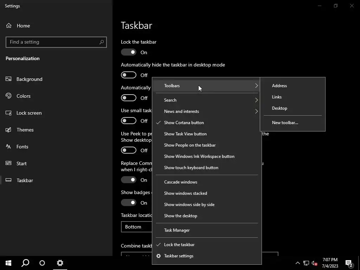Toggle Automatically hide taskbar in desktop mode
The height and width of the screenshot is (270, 360).
pos(129,75)
